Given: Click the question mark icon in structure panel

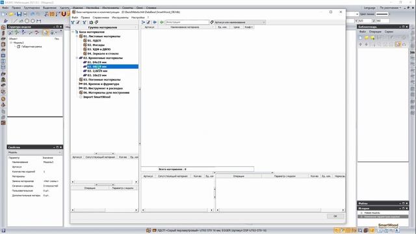Looking at the screenshot, I should coord(23,32).
